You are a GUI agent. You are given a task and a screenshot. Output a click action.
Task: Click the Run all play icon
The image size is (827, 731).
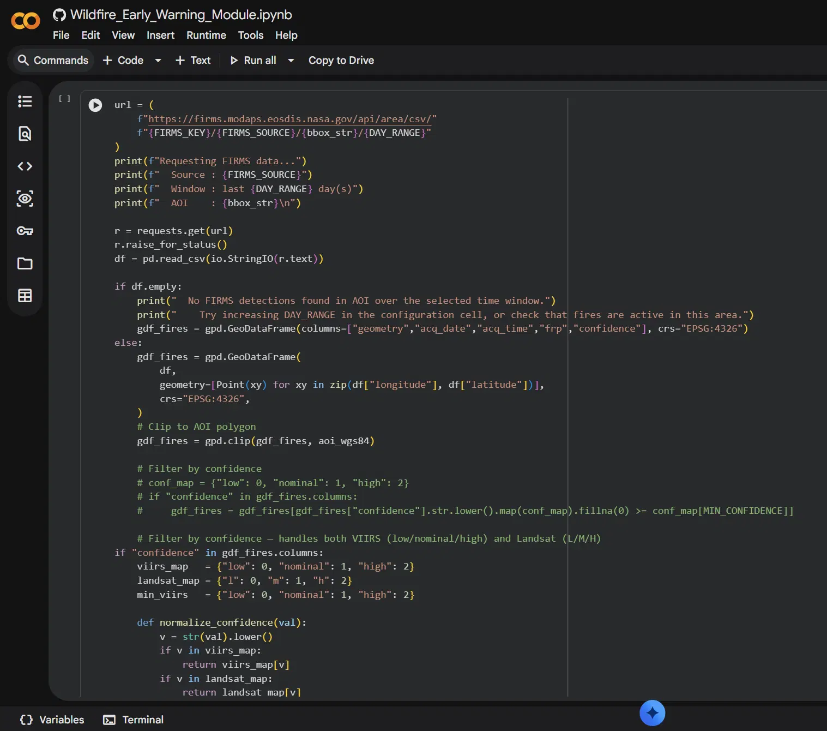[234, 60]
